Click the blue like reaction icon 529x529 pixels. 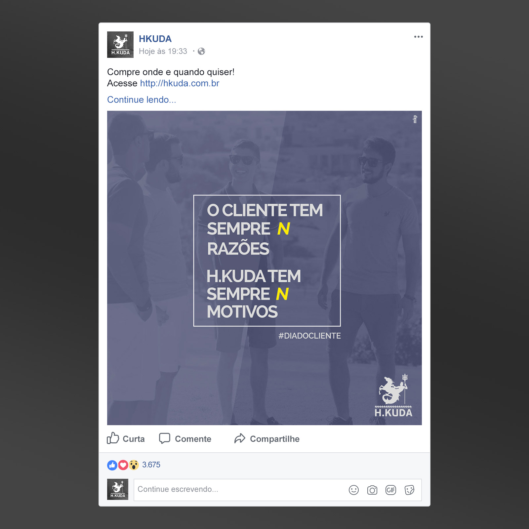pos(112,465)
